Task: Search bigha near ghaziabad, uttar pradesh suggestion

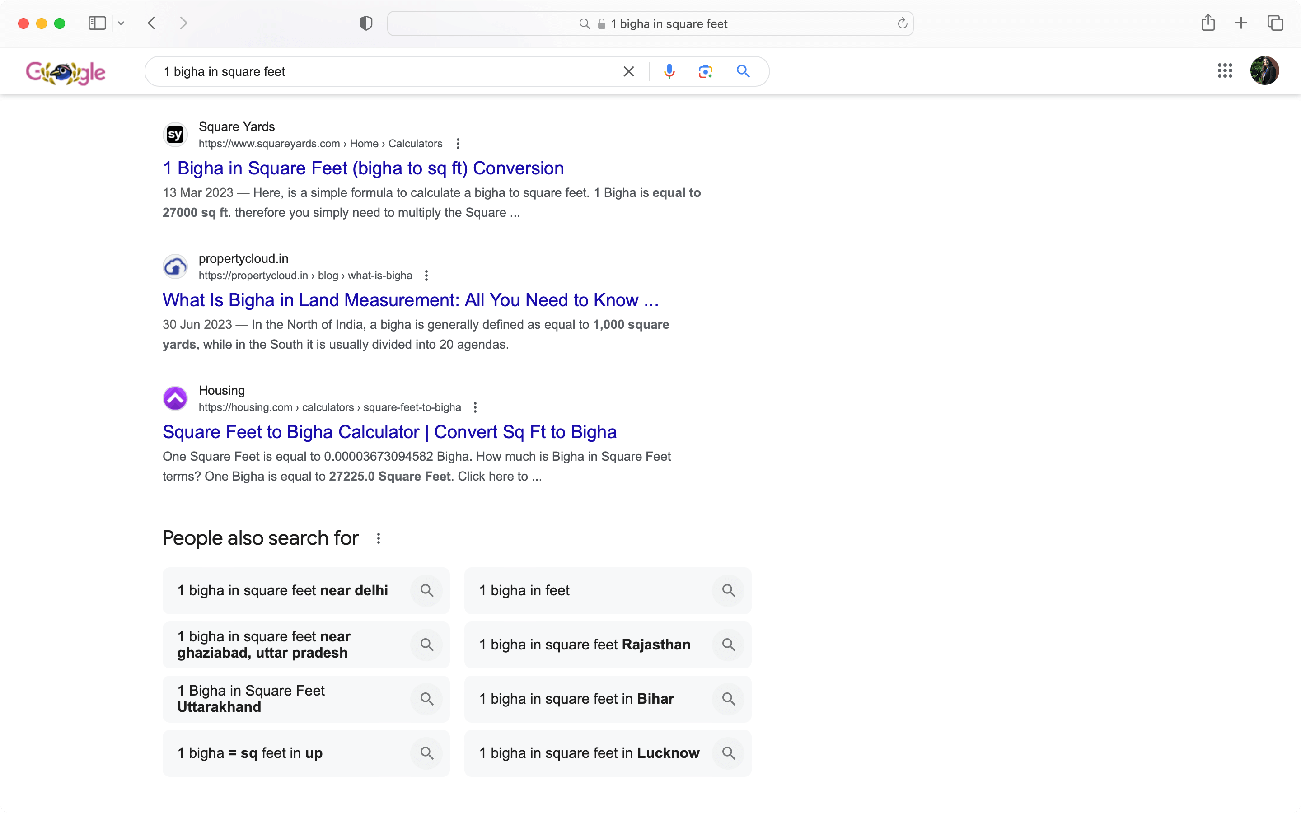Action: pos(306,645)
